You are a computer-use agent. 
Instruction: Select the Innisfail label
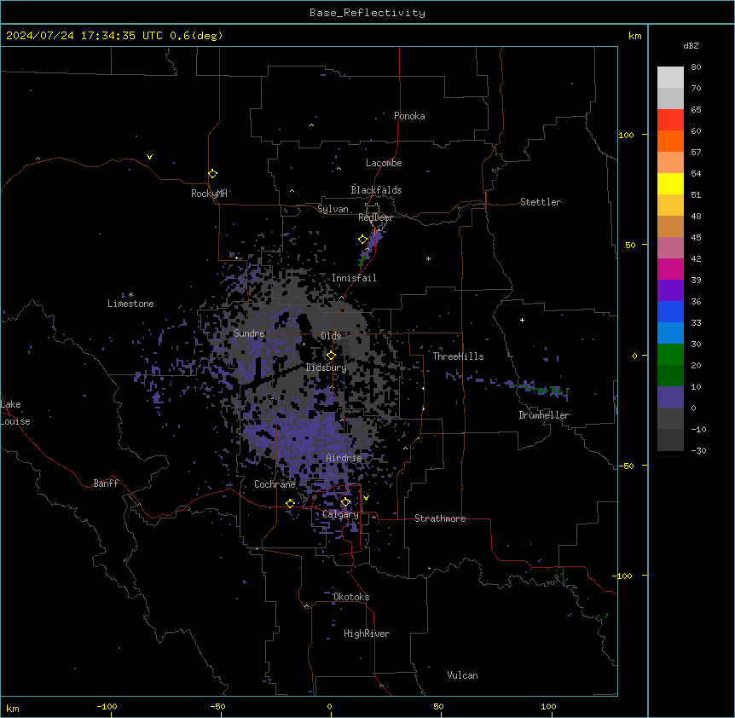click(354, 278)
